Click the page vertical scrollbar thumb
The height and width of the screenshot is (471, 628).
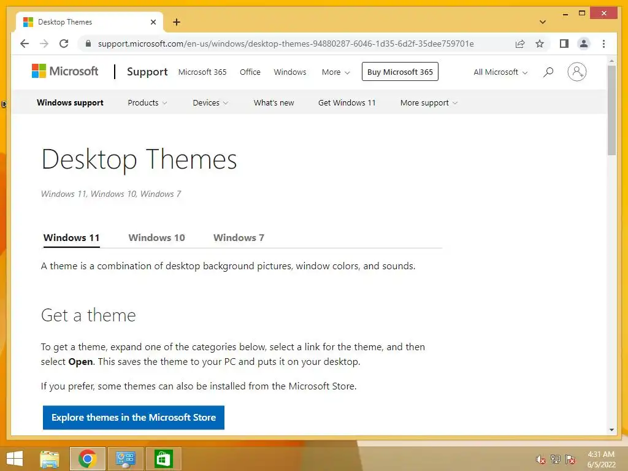click(611, 110)
